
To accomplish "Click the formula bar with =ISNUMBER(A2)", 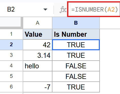I will (95, 10).
